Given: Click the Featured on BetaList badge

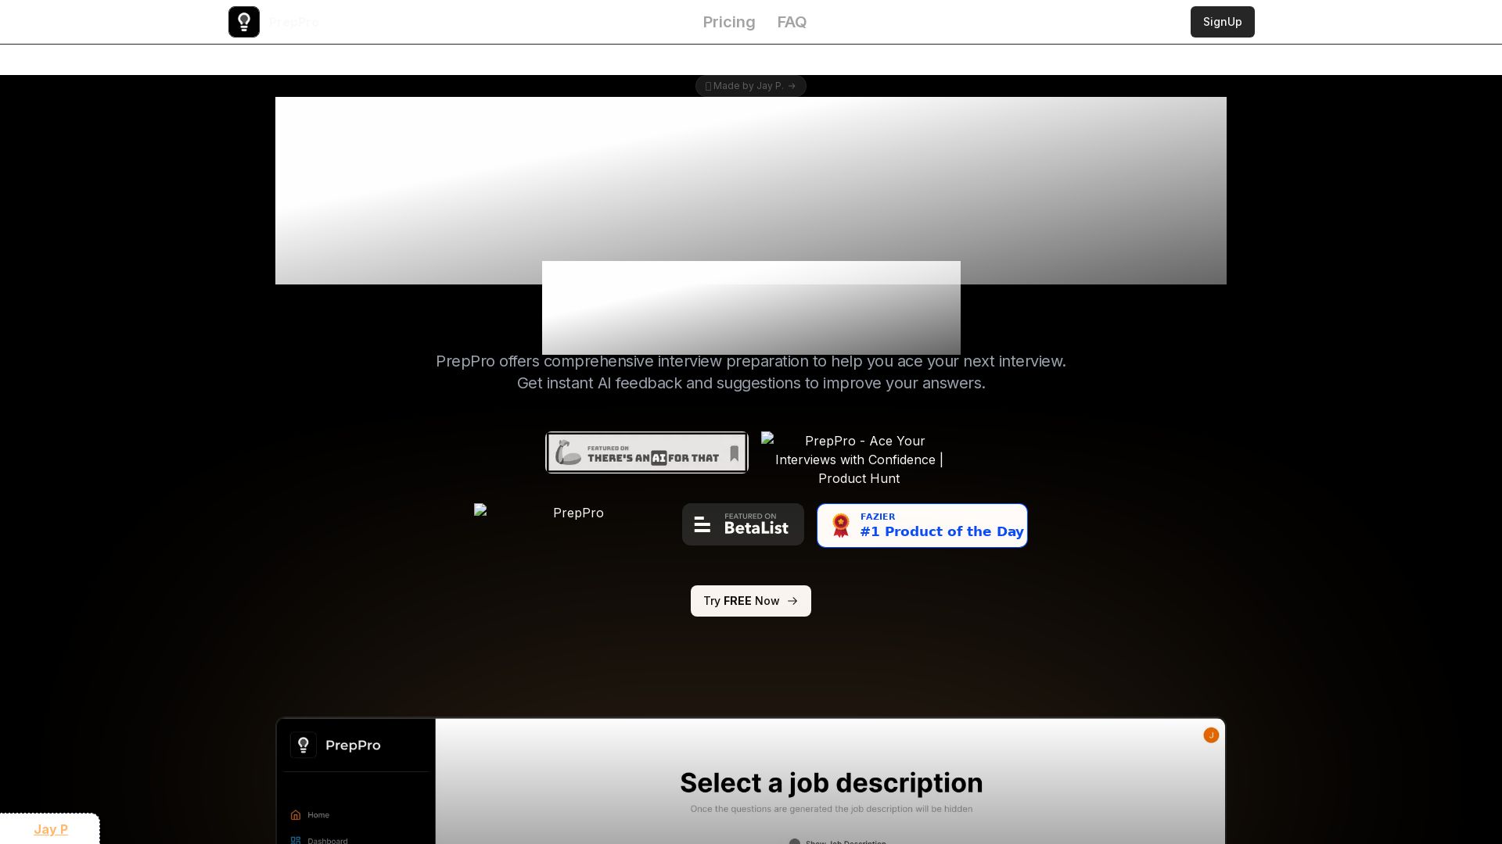Looking at the screenshot, I should [x=743, y=524].
